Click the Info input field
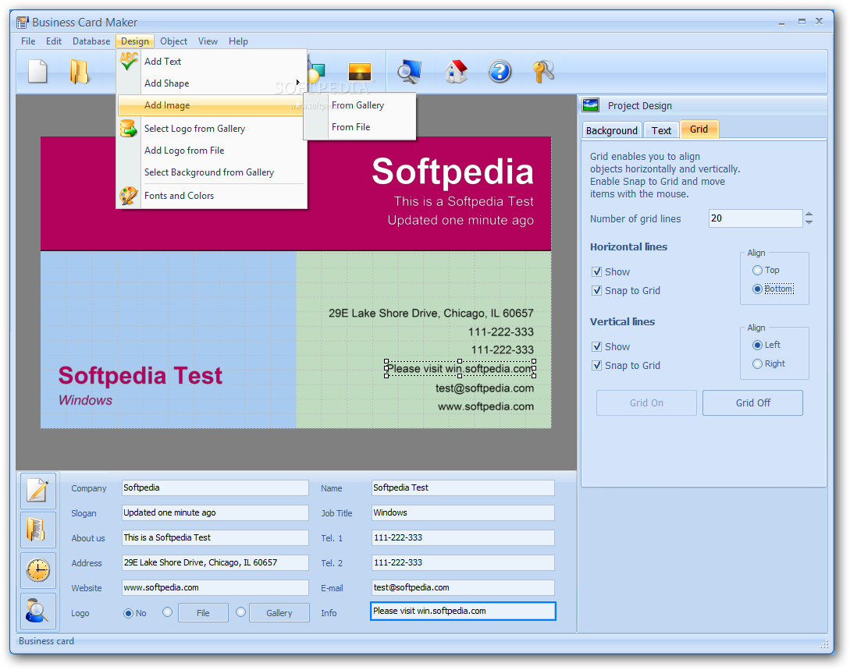Viewport: 850px width, 670px height. 463,611
